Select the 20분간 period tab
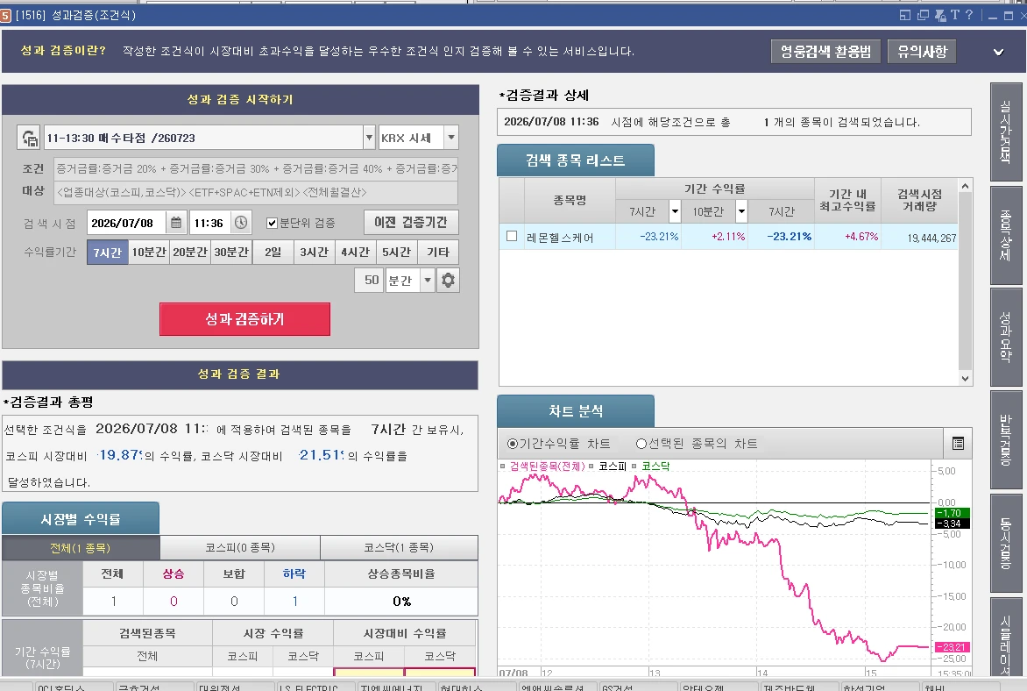This screenshot has width=1027, height=691. (x=190, y=253)
